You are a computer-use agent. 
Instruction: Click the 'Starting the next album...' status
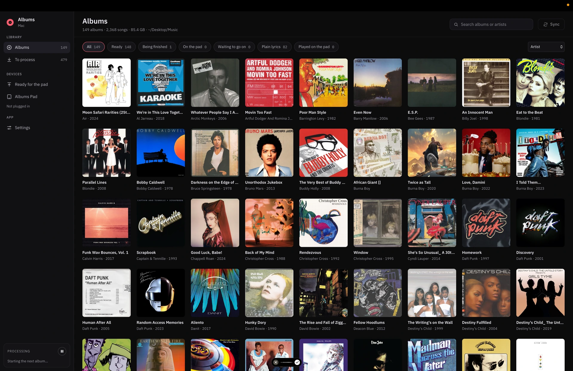click(28, 361)
